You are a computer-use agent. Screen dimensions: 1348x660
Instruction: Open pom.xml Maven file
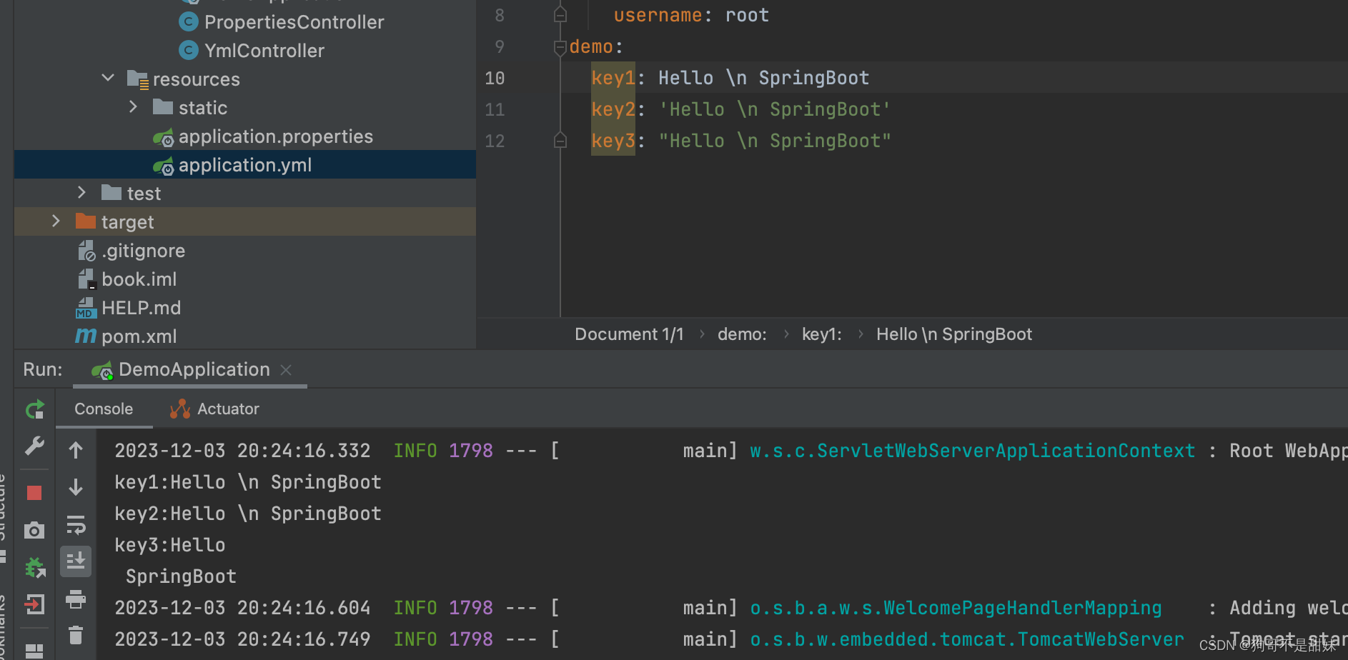pyautogui.click(x=139, y=336)
